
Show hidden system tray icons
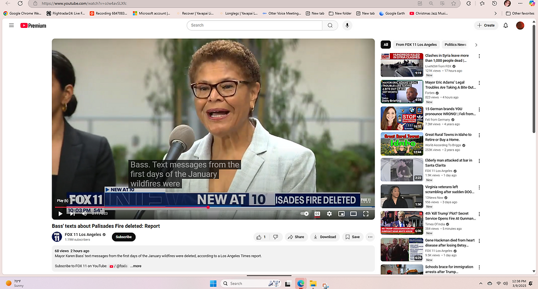(x=481, y=284)
